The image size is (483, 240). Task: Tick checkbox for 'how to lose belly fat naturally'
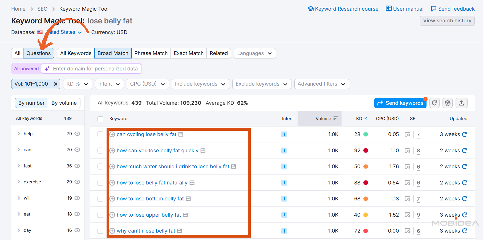(100, 183)
